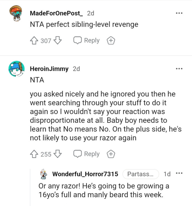Screen dimensions: 192x206
Task: Open MadeForOnePost_ username link
Action: point(56,13)
